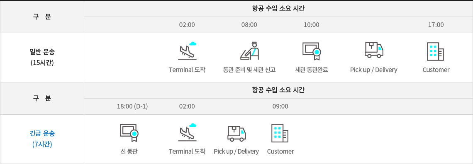This screenshot has width=473, height=164.
Task: Select the truck icon in 긴급 운송 row
Action: [236, 133]
